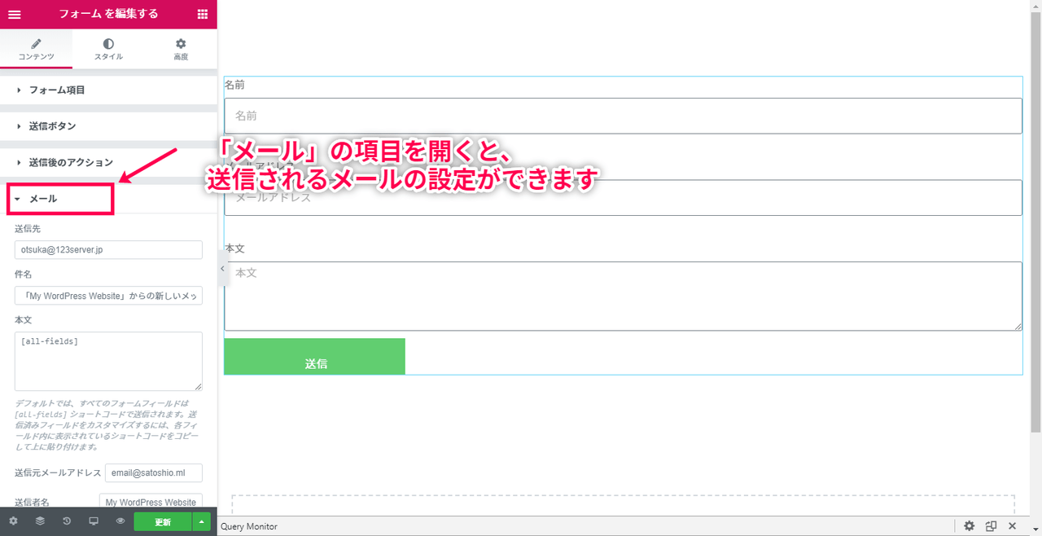1042x536 pixels.
Task: Click the 本文 all-fields textarea in panel
Action: [108, 361]
